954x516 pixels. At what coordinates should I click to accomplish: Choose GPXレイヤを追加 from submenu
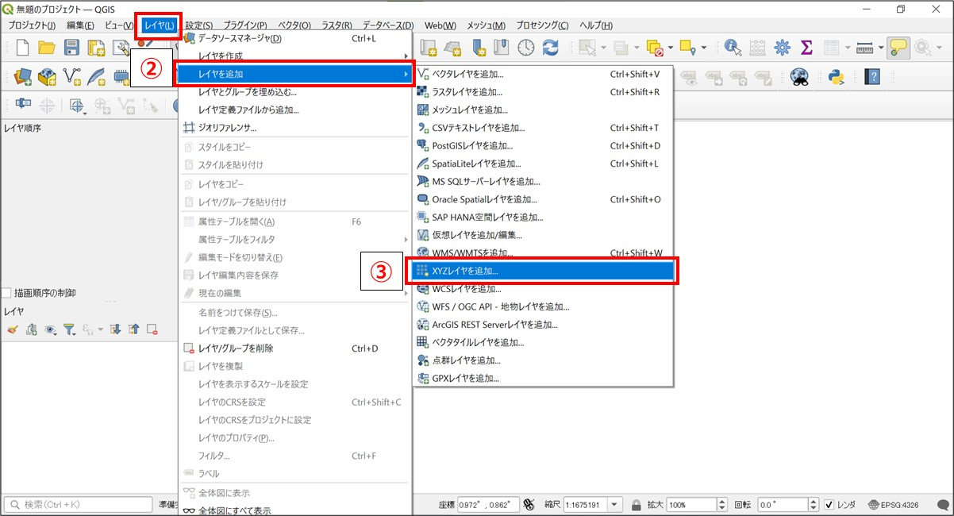543,378
